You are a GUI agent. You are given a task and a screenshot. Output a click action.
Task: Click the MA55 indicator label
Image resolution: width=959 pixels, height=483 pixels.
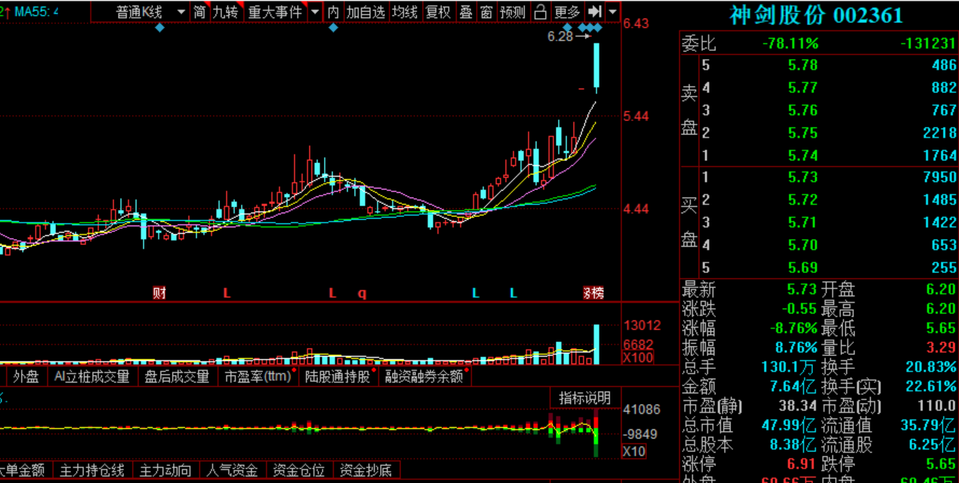[34, 11]
